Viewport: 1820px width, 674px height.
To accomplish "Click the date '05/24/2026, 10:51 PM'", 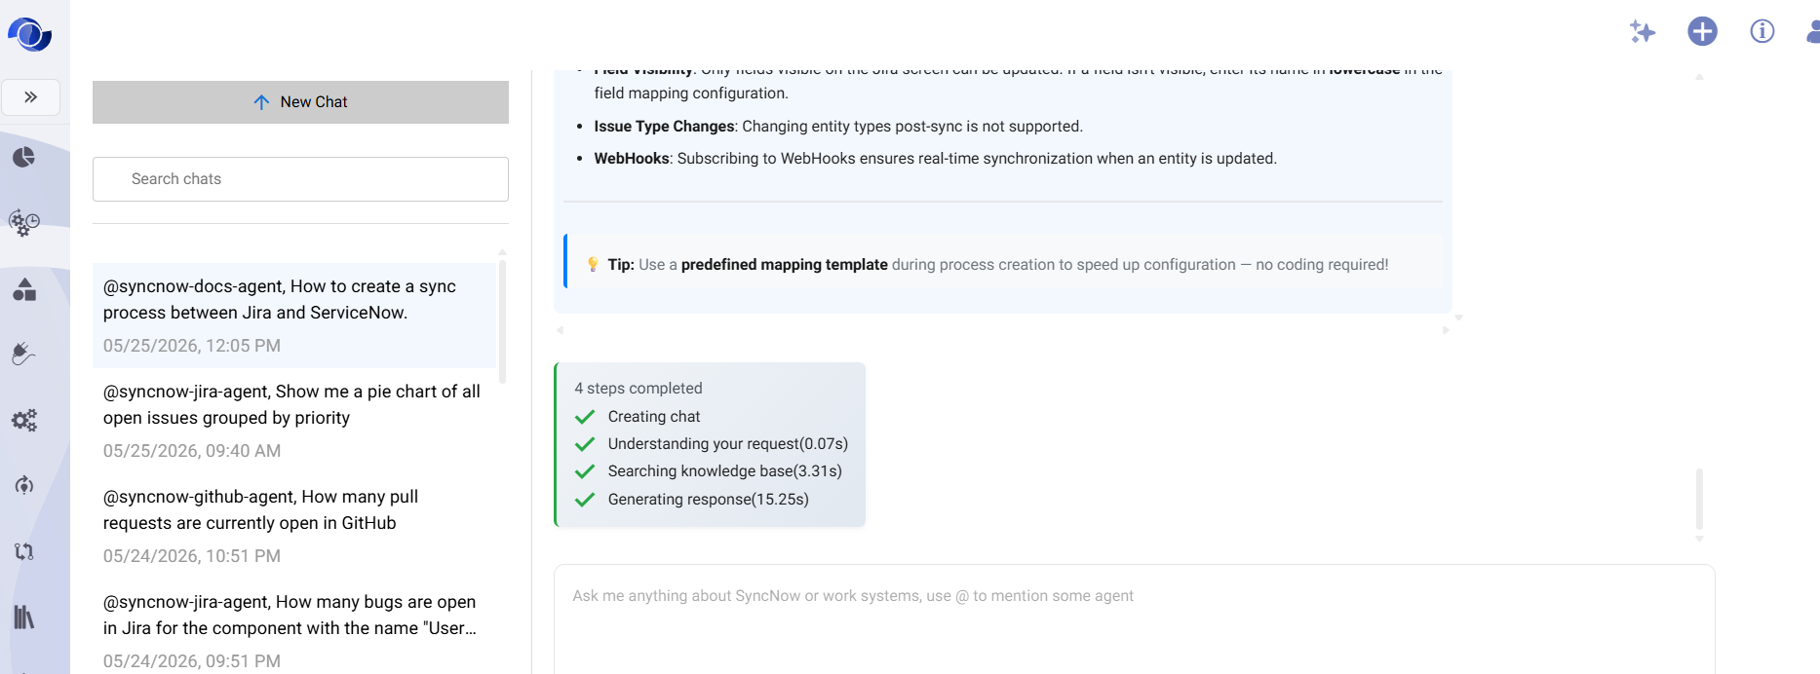I will [192, 556].
